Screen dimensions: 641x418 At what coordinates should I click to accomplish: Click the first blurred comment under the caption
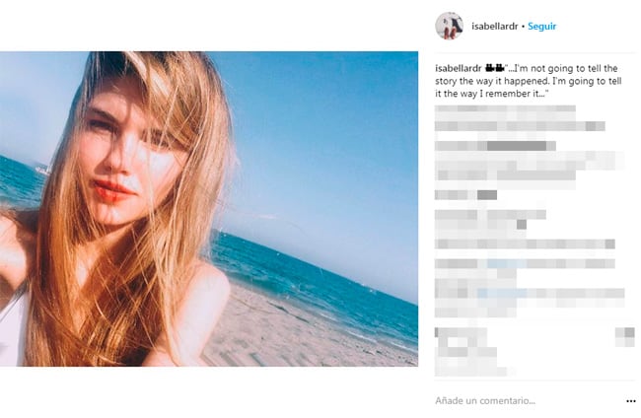pos(520,117)
